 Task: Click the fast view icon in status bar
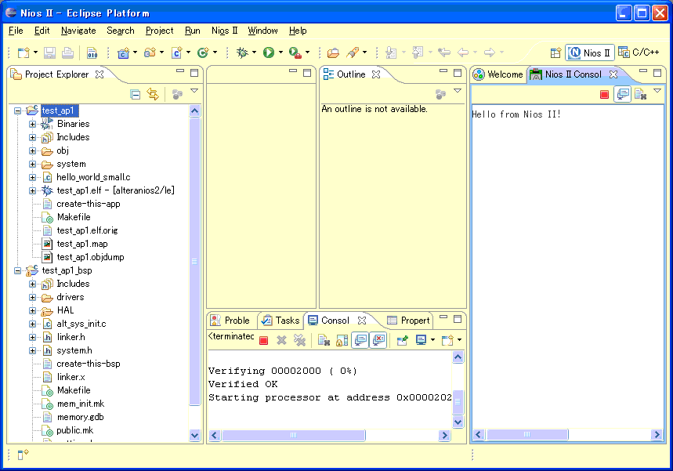click(x=22, y=454)
